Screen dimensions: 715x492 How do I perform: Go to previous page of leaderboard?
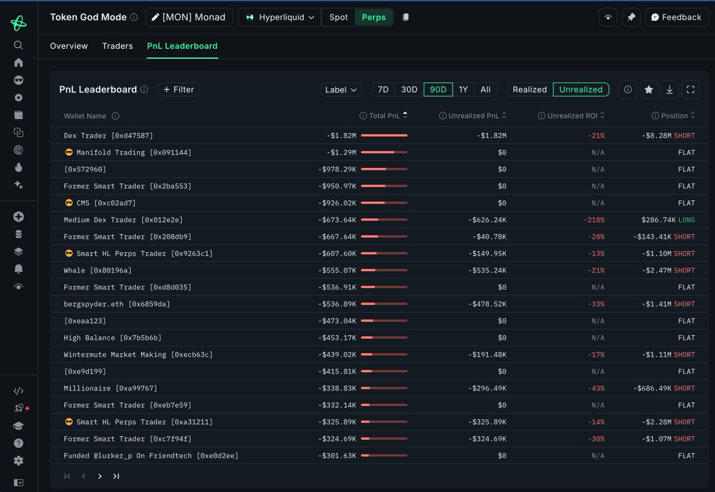pos(83,476)
